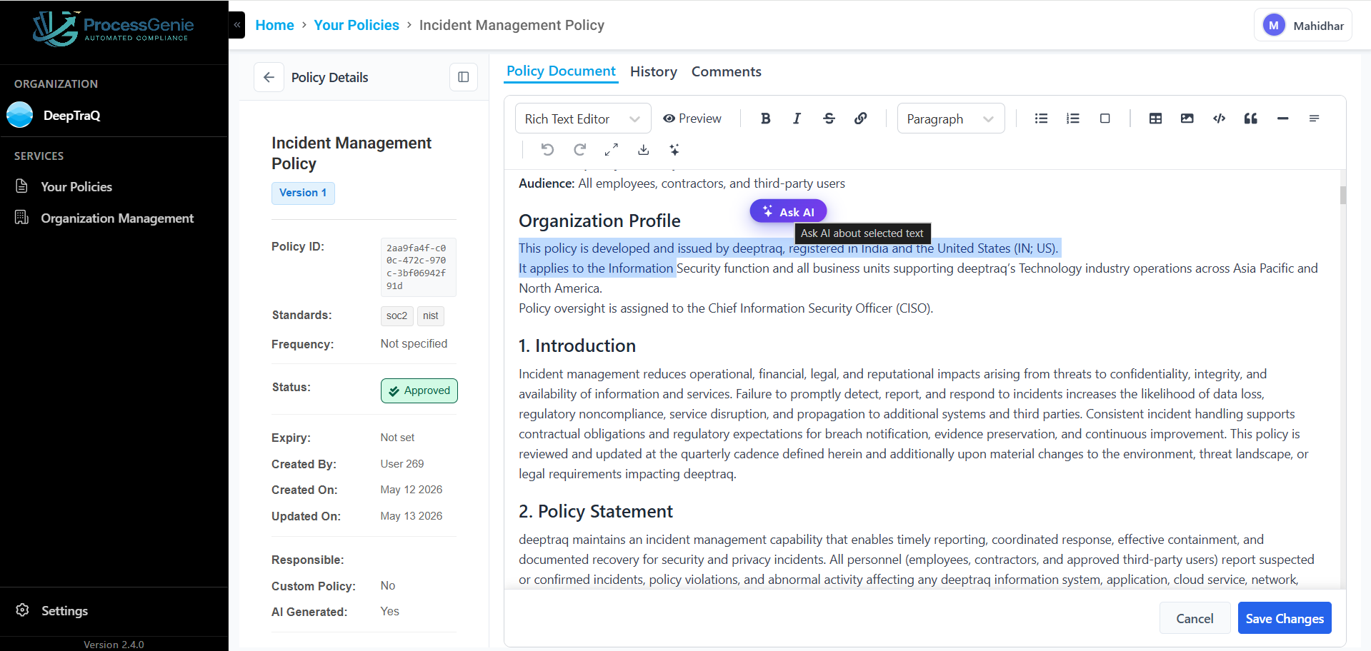Open the Paragraph style dropdown
Screen dimensions: 1371x651
pos(950,118)
